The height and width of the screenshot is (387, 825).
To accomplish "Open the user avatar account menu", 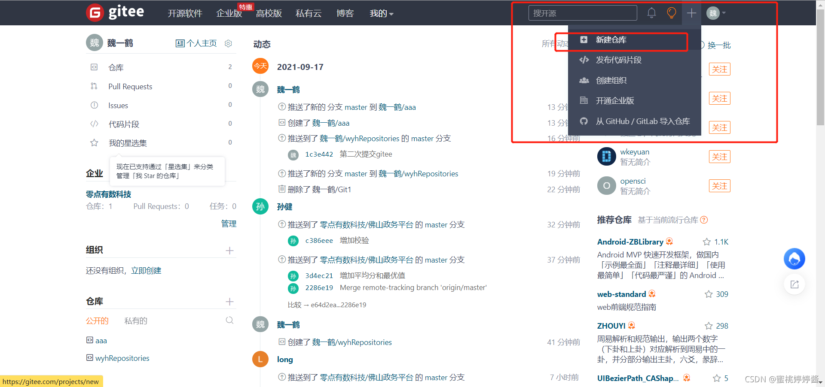I will [x=716, y=13].
